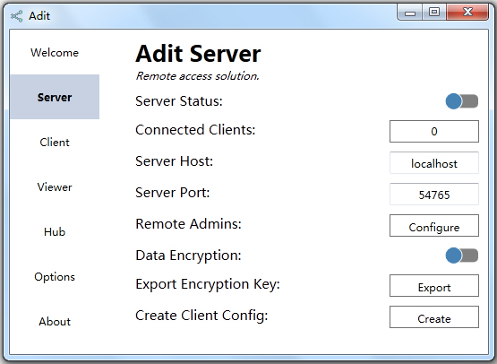This screenshot has width=497, height=364.
Task: Go to the Viewer tab
Action: 55,186
